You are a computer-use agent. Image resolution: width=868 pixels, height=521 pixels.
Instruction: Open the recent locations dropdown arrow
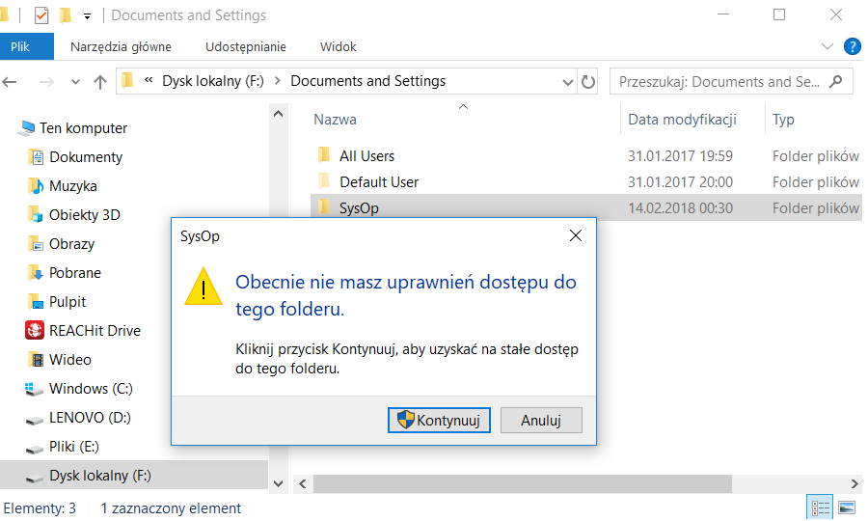(76, 83)
